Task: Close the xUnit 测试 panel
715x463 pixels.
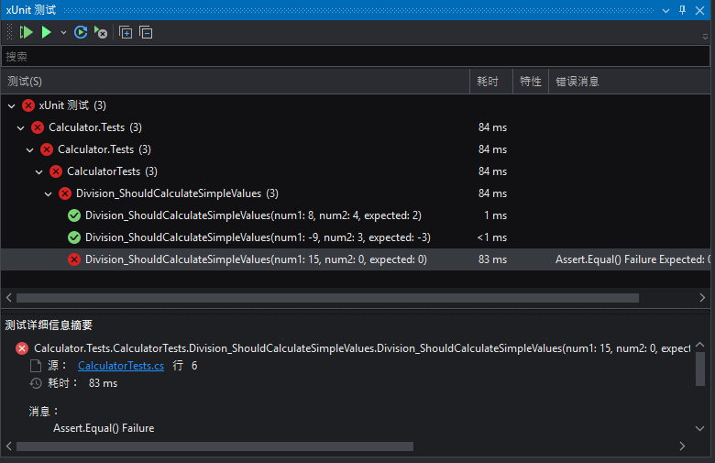Action: [699, 10]
